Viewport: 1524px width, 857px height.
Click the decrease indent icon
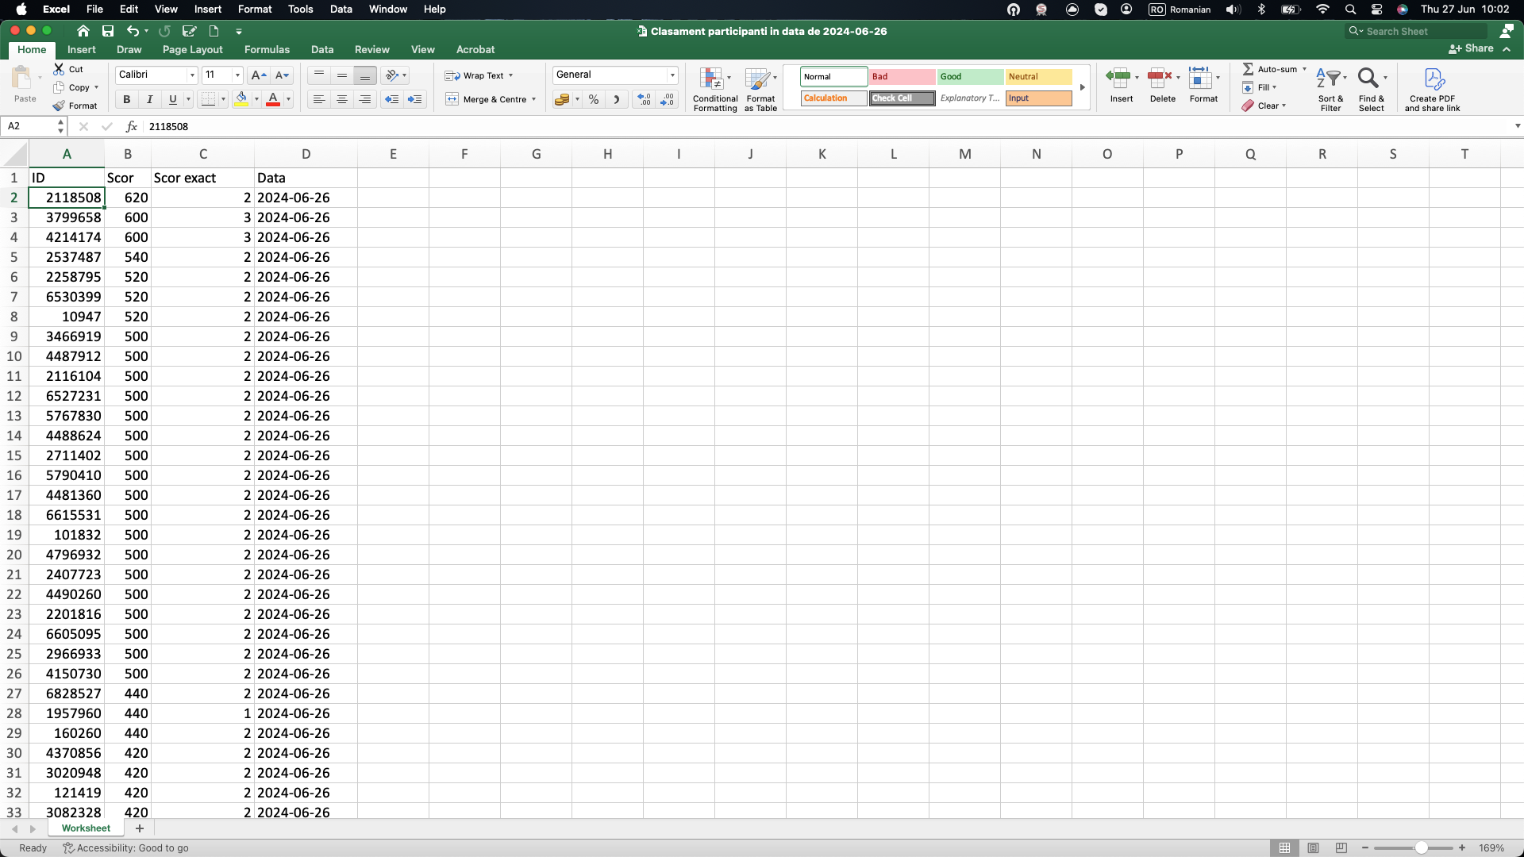[391, 99]
